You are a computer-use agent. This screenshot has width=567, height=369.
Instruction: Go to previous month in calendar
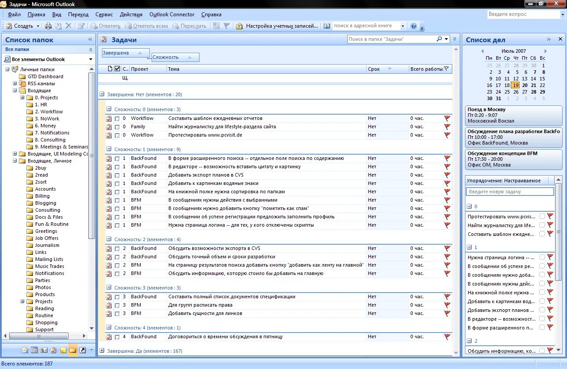(x=482, y=51)
